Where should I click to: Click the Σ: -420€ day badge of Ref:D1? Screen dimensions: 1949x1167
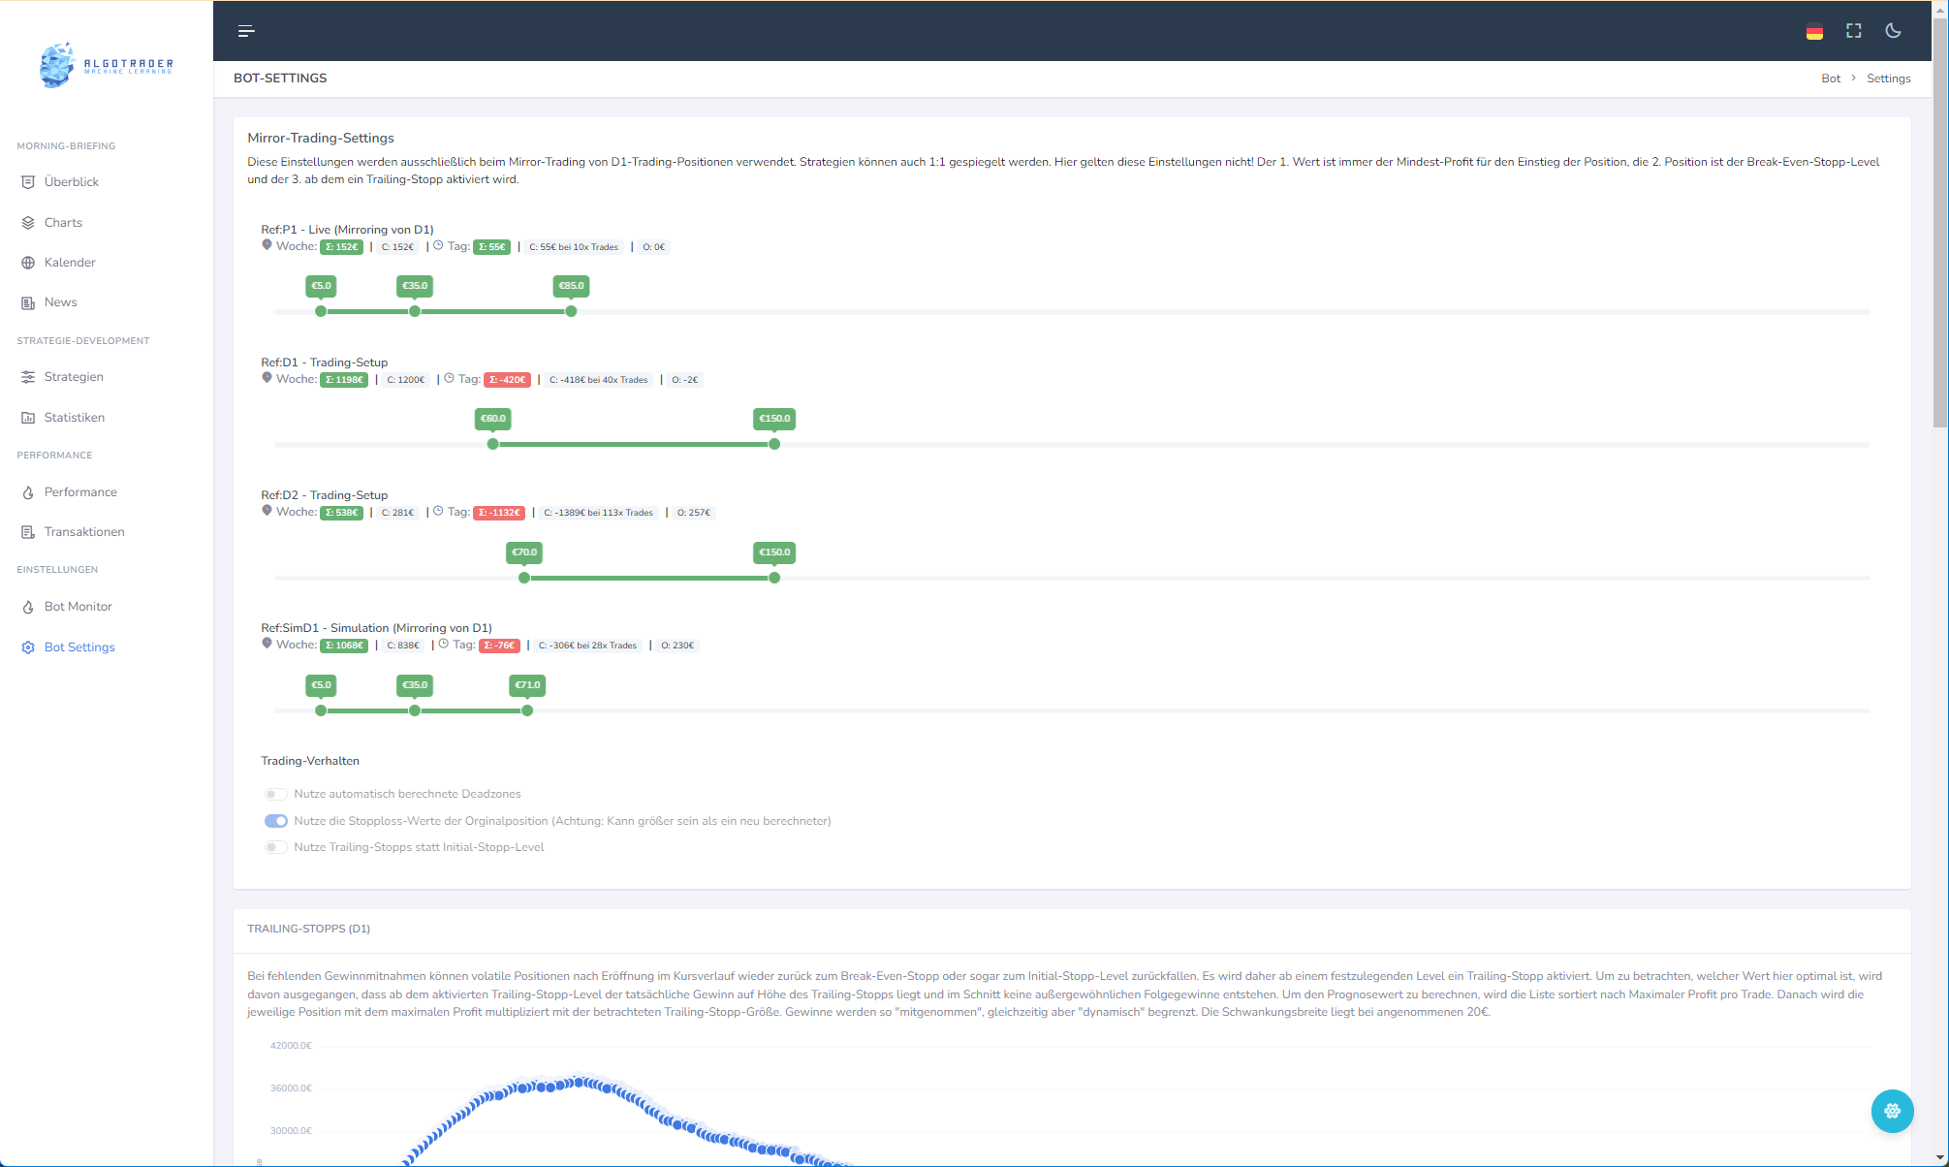507,380
